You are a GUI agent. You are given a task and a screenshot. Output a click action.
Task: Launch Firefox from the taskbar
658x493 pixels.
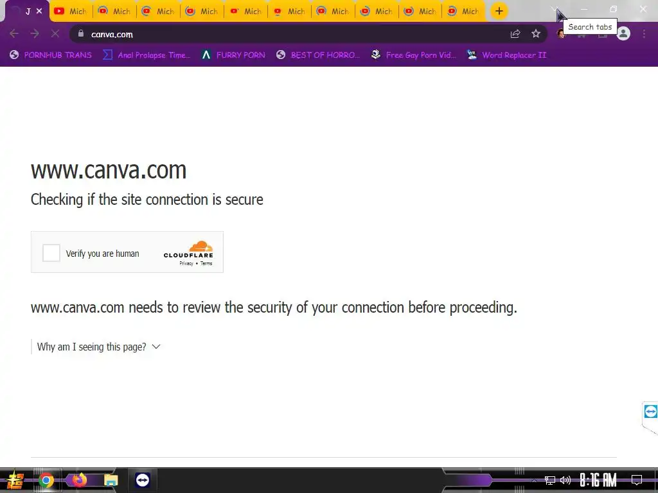[x=79, y=480]
